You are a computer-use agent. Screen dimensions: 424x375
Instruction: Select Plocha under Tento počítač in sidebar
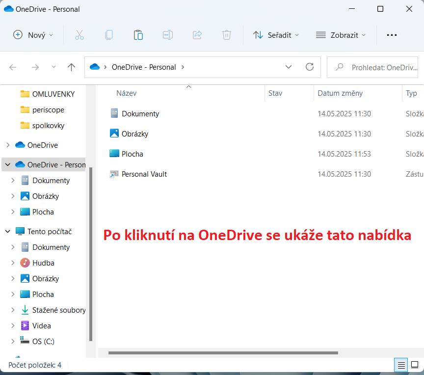tap(37, 294)
